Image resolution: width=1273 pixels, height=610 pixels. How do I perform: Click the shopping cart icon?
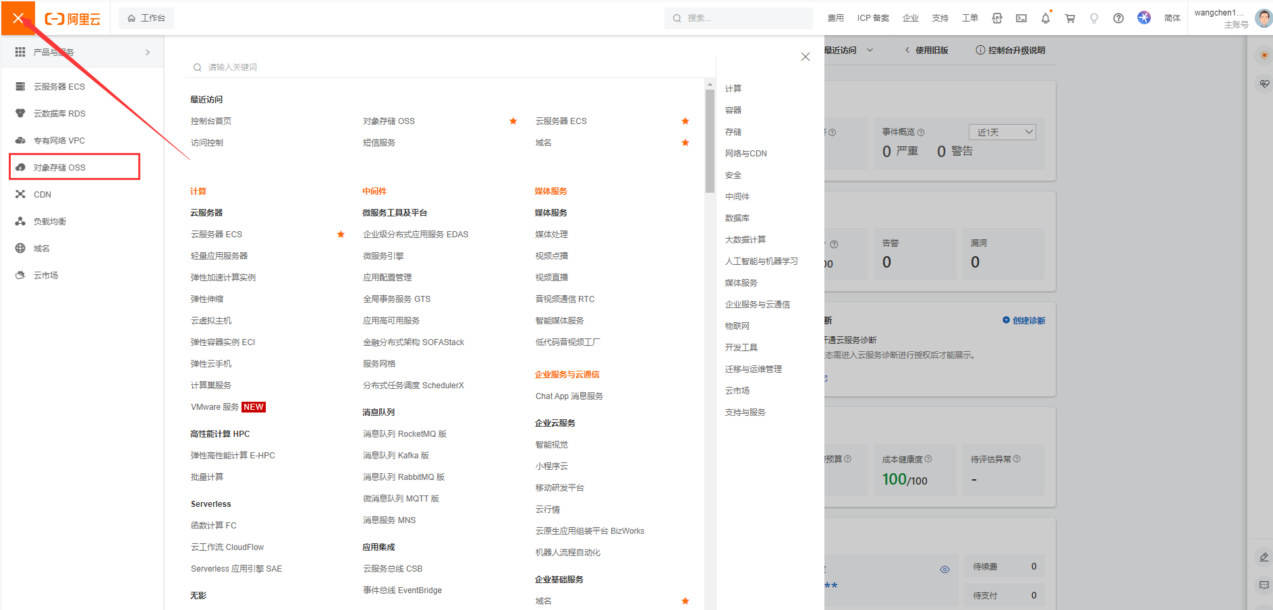click(x=1070, y=18)
